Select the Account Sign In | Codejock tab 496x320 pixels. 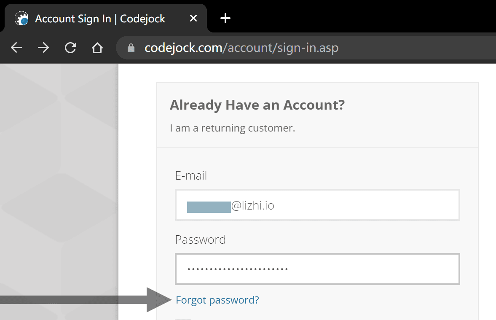(100, 19)
